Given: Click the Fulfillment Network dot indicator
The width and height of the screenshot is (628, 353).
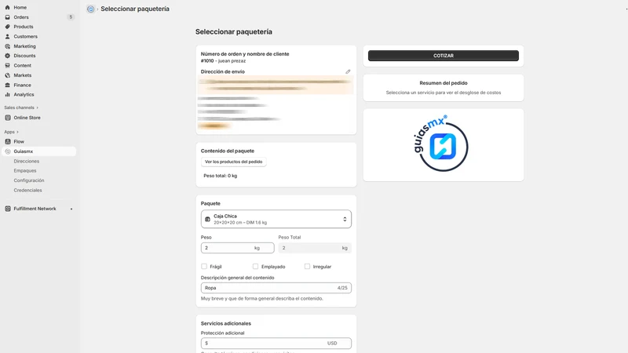Looking at the screenshot, I should tap(71, 209).
